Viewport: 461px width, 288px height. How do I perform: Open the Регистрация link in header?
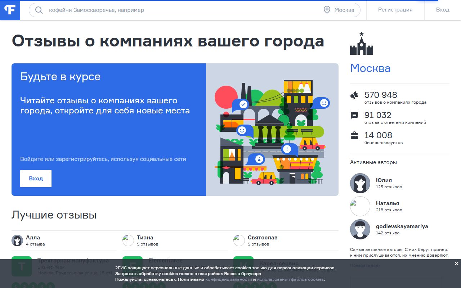click(395, 10)
